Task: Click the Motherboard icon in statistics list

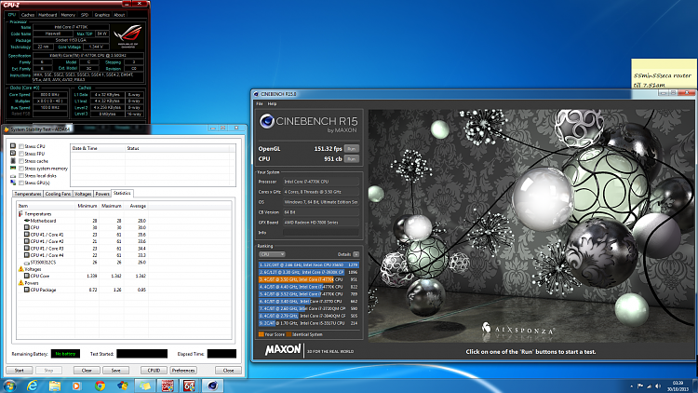Action: tap(27, 221)
